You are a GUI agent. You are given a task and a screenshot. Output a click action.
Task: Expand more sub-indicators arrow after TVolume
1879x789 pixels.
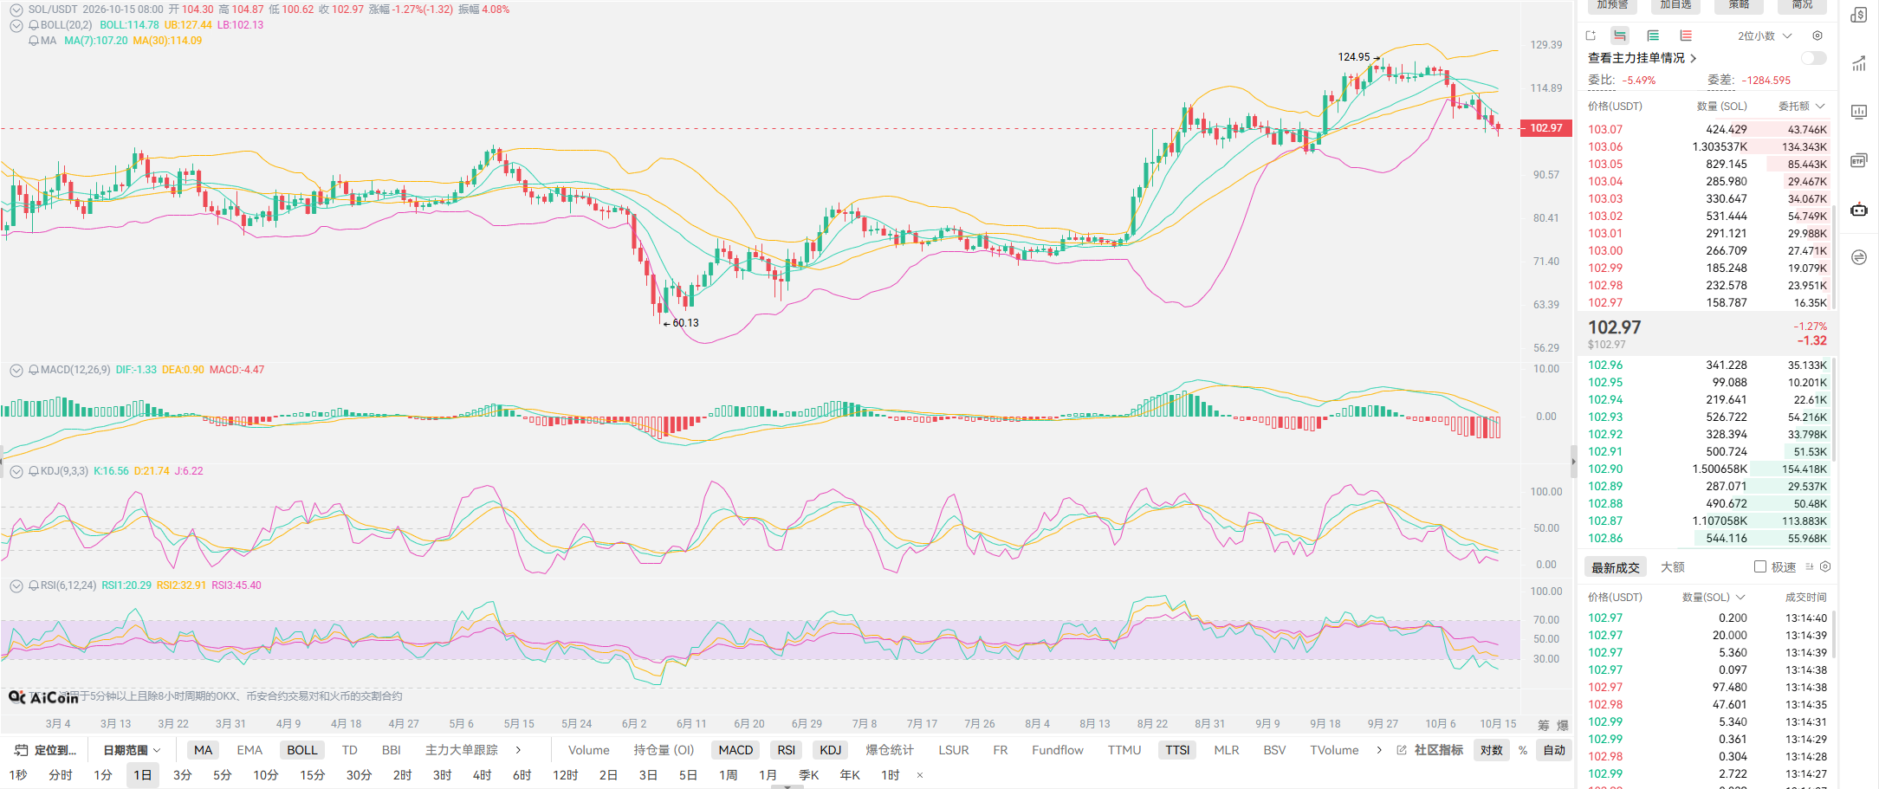point(1379,750)
